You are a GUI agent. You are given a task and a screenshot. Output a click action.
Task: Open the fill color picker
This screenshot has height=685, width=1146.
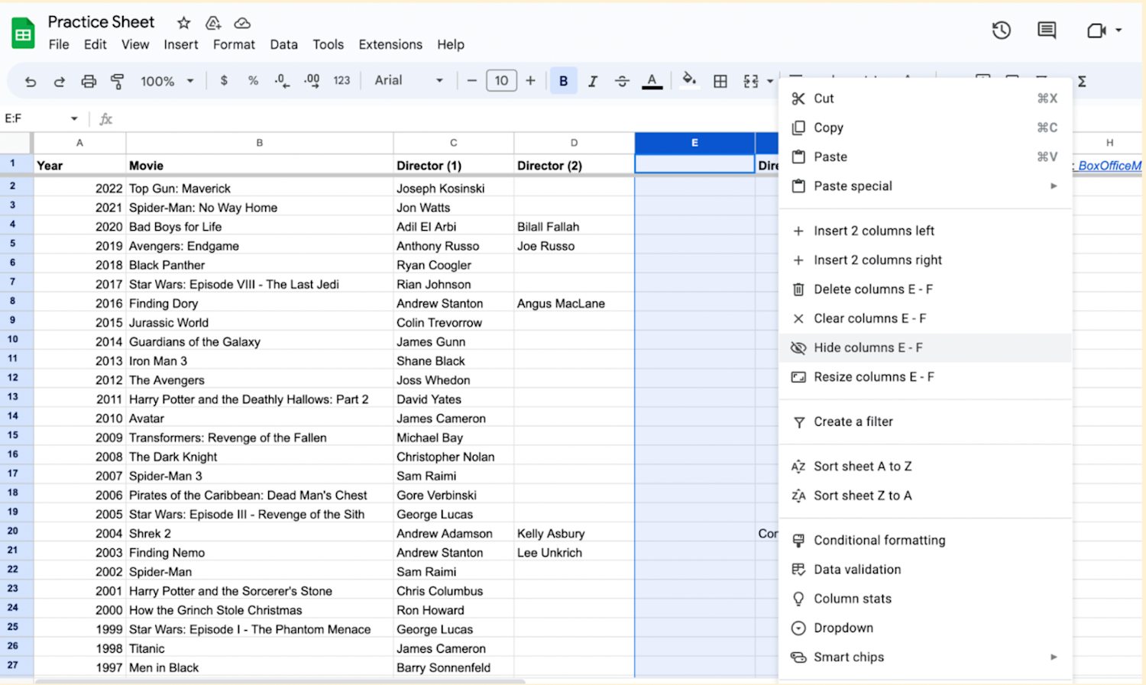pos(689,80)
